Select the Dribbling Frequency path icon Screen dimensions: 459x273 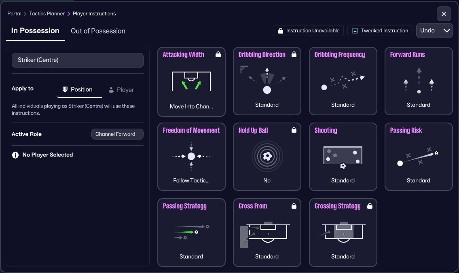pyautogui.click(x=343, y=80)
